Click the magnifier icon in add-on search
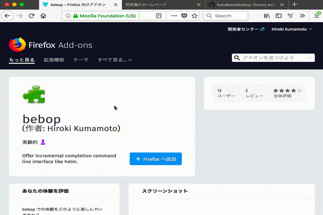Screen dimensions: 323x215 click(x=237, y=58)
